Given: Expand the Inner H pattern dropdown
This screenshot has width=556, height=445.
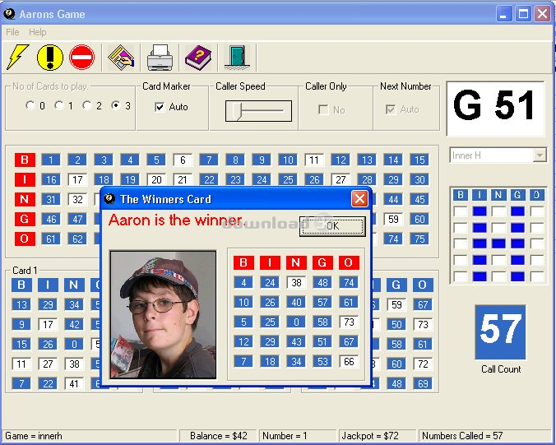Looking at the screenshot, I should (x=540, y=155).
